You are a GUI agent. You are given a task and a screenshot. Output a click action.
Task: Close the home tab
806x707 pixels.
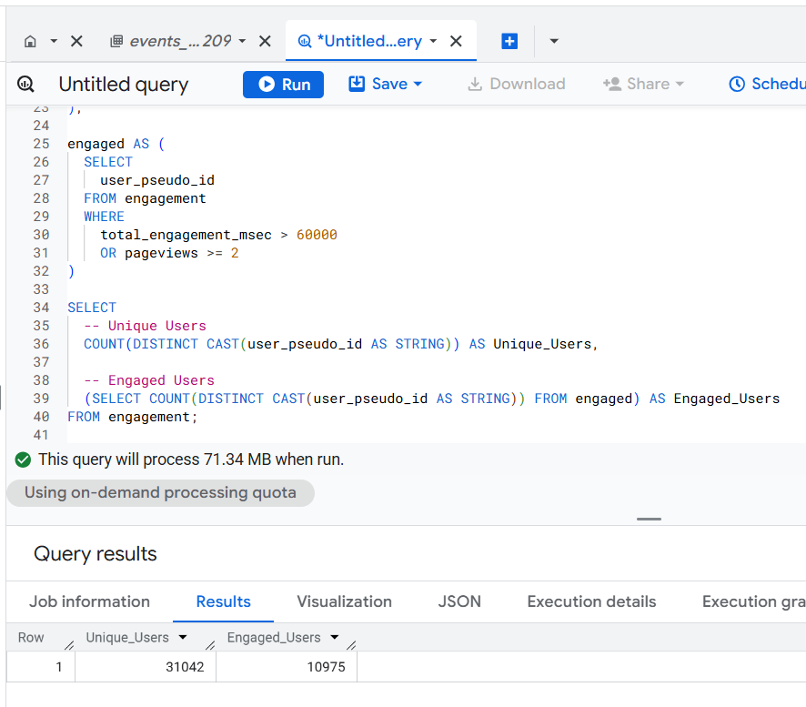coord(76,41)
